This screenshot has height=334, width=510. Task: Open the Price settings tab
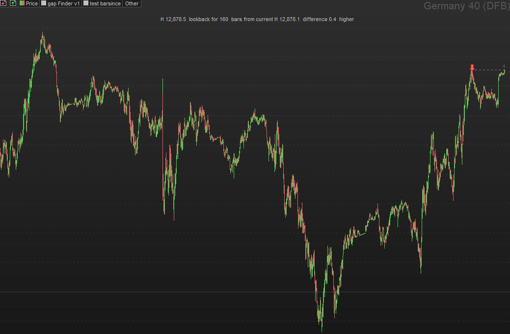[28, 3]
